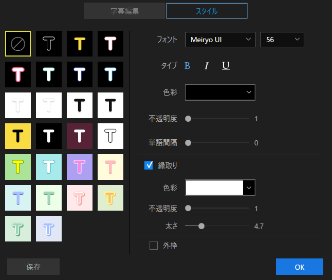Adjust the 単語間隔 slider handle
This screenshot has height=280, width=332.
coord(188,143)
